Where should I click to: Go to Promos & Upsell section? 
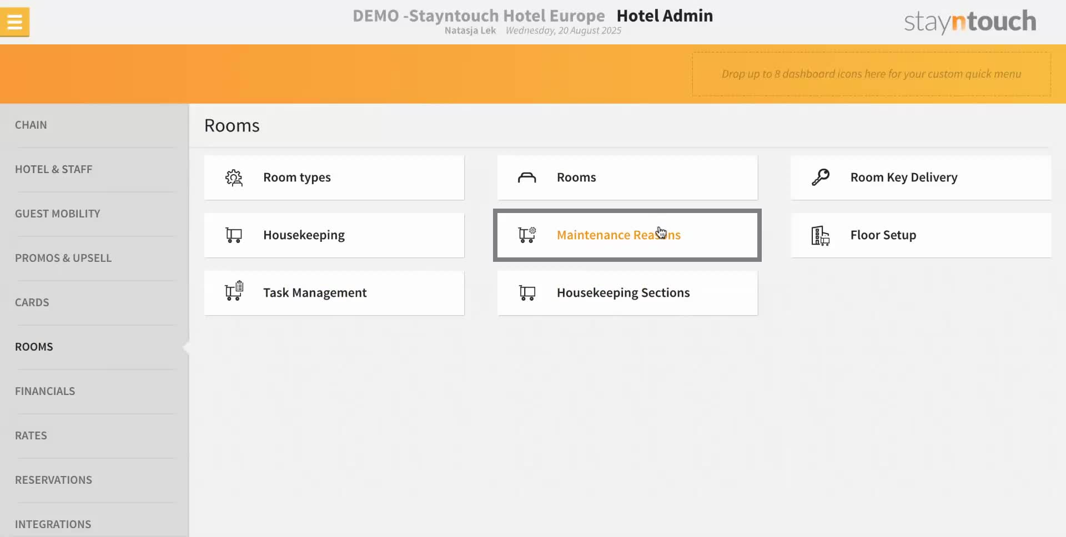[x=94, y=259]
